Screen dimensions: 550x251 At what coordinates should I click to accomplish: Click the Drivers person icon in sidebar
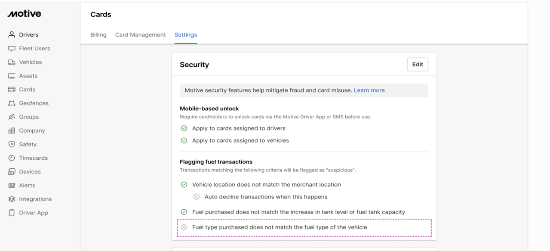pos(12,34)
